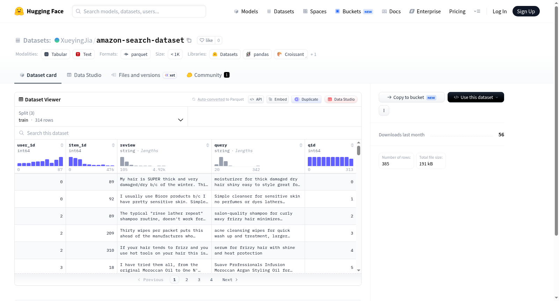The width and height of the screenshot is (559, 301).
Task: Click the heart like button
Action: pyautogui.click(x=206, y=40)
